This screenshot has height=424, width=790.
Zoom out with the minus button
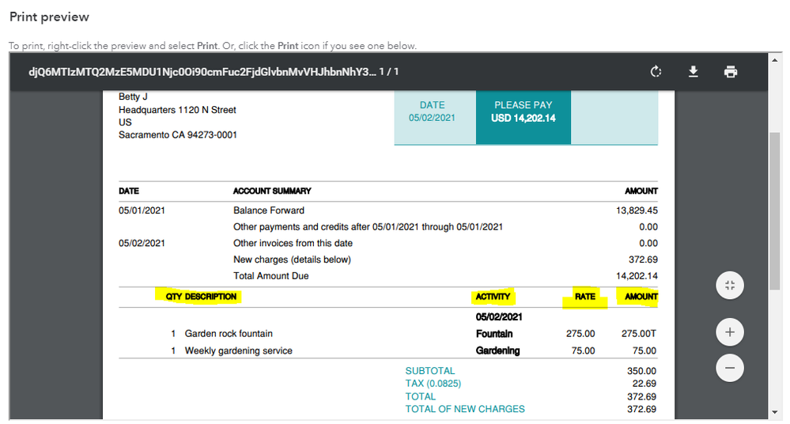[x=730, y=367]
